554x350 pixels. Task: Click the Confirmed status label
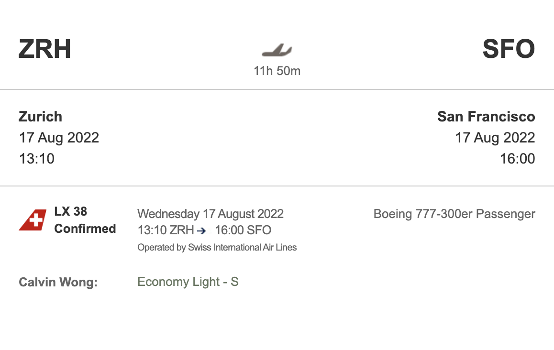[x=85, y=229]
